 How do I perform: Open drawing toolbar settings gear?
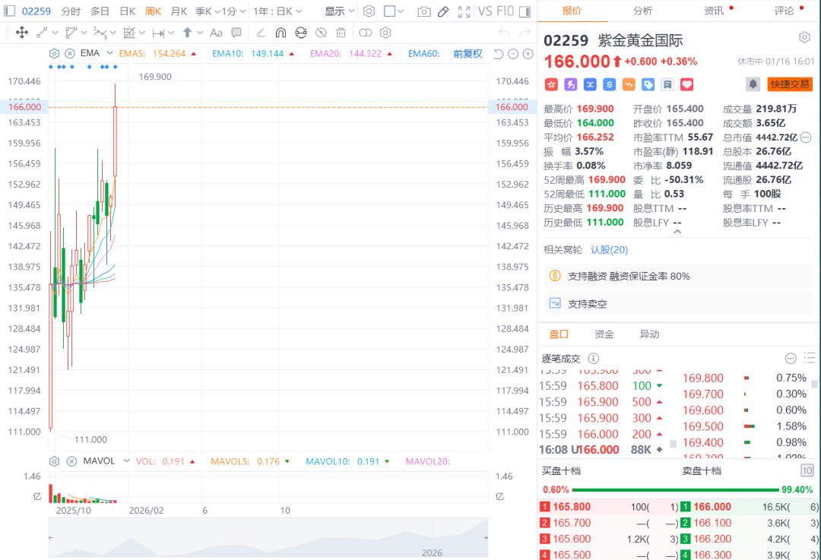[385, 33]
